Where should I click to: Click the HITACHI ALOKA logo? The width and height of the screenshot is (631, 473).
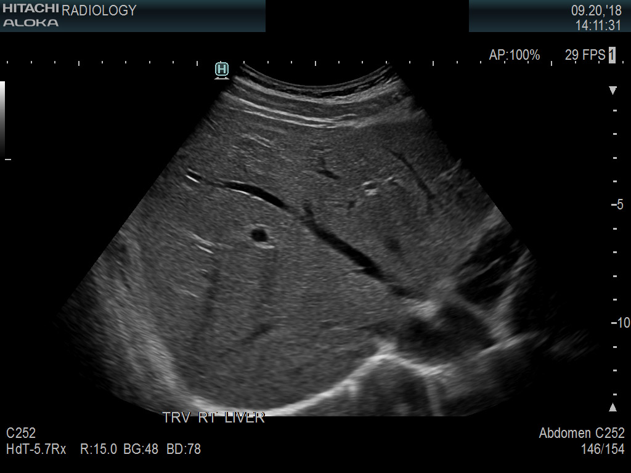point(30,15)
